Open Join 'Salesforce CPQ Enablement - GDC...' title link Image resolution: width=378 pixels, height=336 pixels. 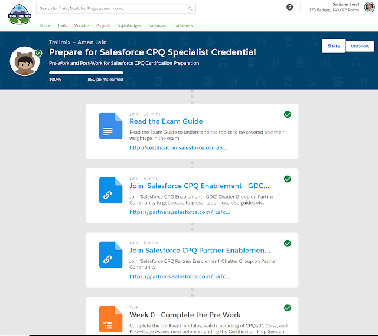click(x=200, y=186)
